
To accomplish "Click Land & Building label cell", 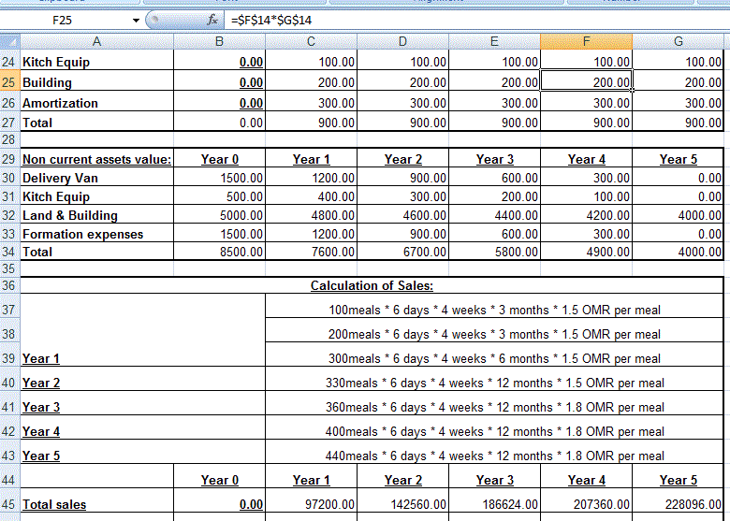I will point(96,215).
